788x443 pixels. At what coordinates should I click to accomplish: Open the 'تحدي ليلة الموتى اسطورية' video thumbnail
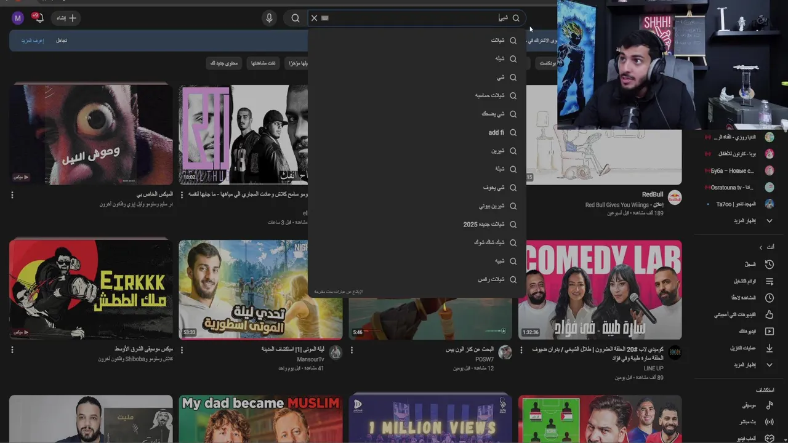(260, 289)
